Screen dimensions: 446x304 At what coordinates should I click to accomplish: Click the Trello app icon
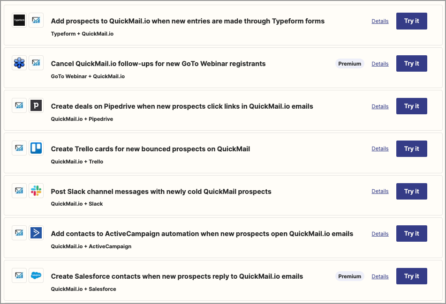click(36, 148)
